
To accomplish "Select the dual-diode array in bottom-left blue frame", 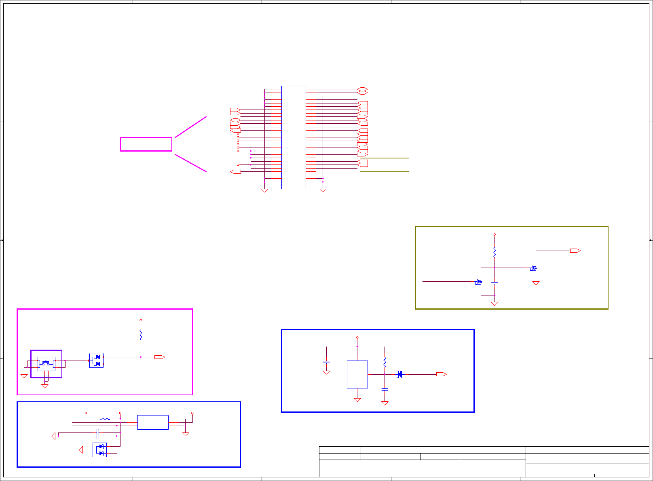I will pos(100,450).
